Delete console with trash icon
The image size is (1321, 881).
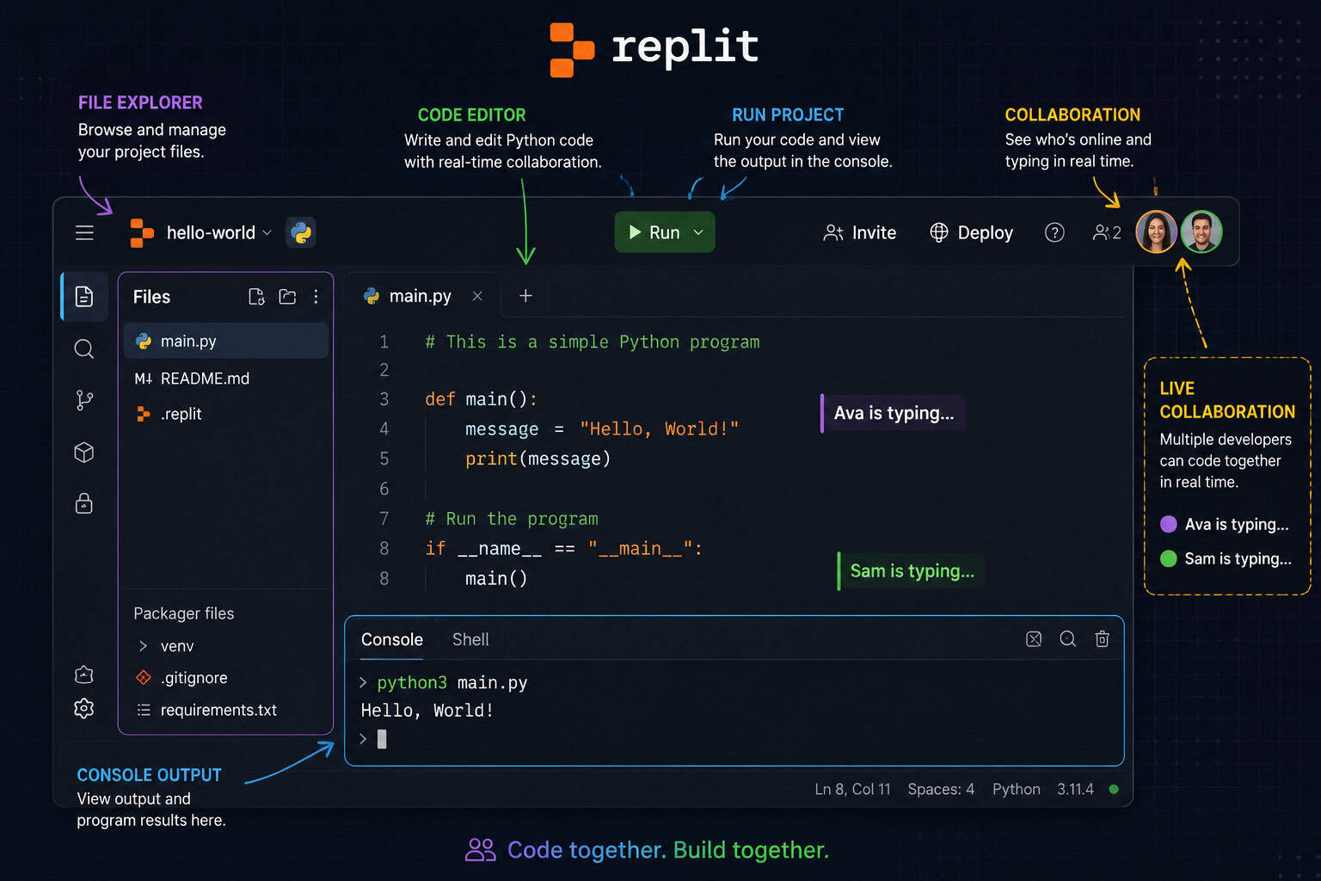1102,639
